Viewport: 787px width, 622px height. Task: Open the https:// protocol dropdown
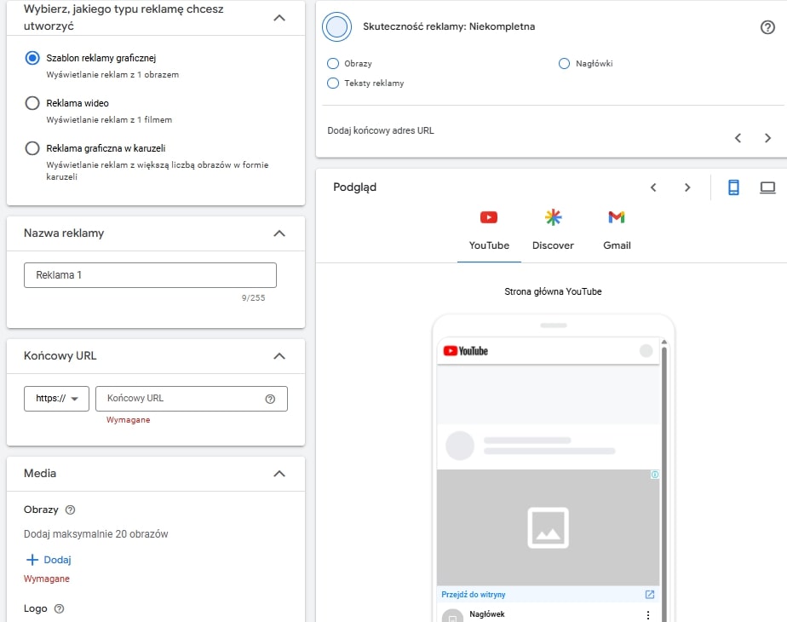coord(57,399)
